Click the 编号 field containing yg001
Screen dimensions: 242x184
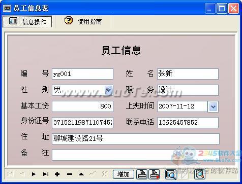point(82,74)
